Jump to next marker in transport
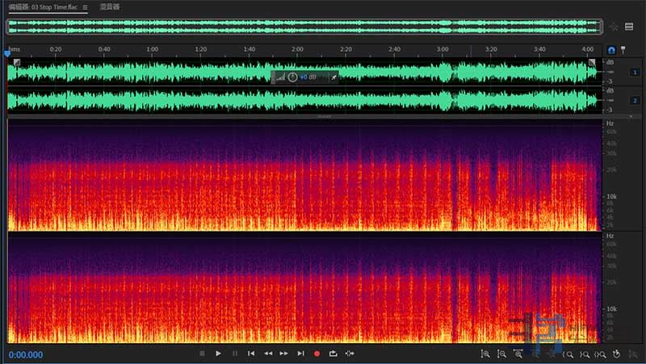646x364 pixels. coord(300,354)
